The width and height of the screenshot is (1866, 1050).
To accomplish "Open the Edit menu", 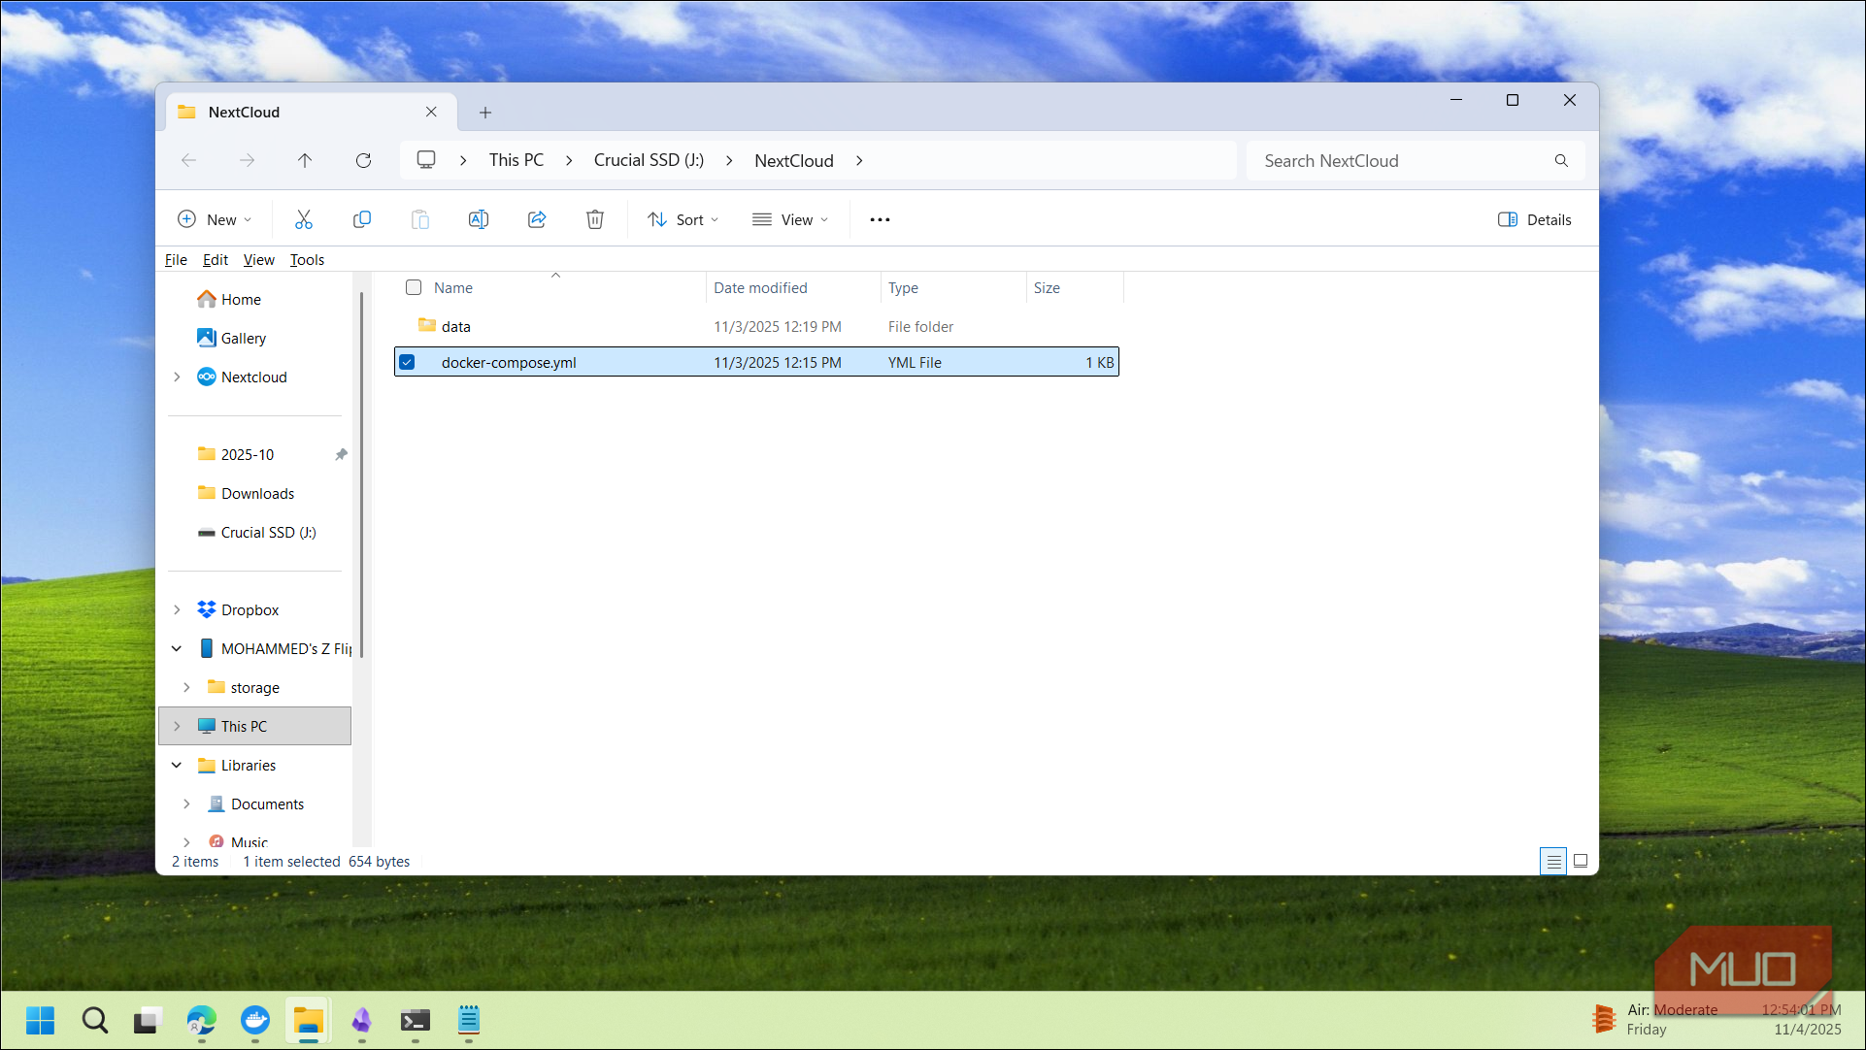I will pos(216,260).
